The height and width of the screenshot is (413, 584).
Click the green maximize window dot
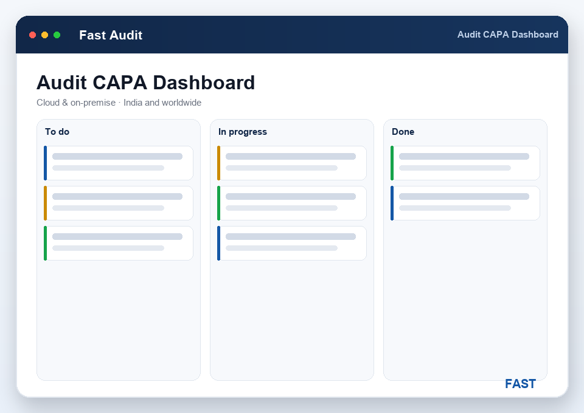click(57, 35)
